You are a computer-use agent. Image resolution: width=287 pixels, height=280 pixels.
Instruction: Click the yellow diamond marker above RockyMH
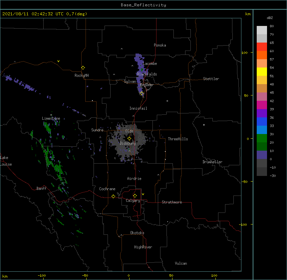point(83,68)
